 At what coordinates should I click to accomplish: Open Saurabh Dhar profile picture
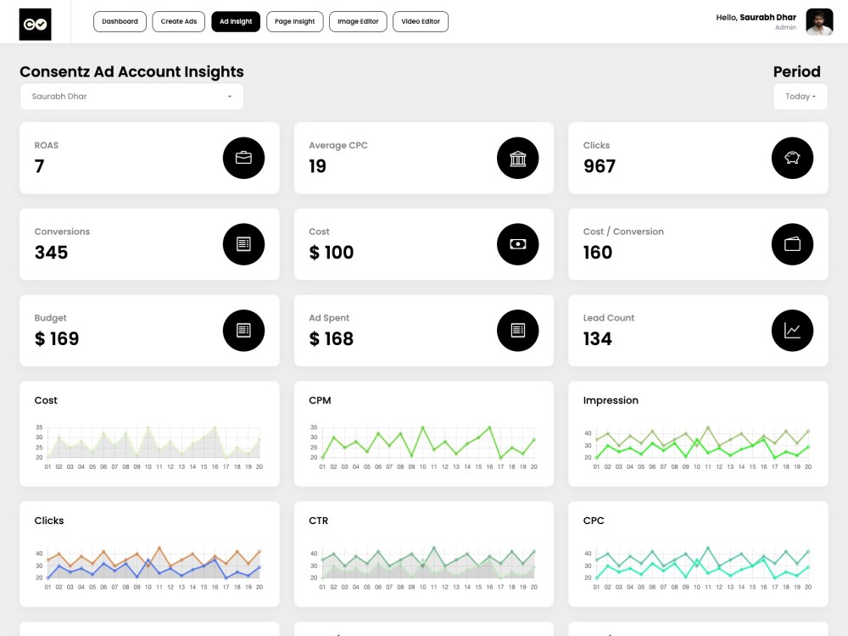(819, 22)
